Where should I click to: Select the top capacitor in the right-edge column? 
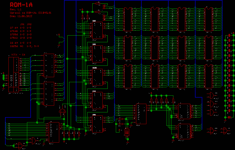coord(230,35)
